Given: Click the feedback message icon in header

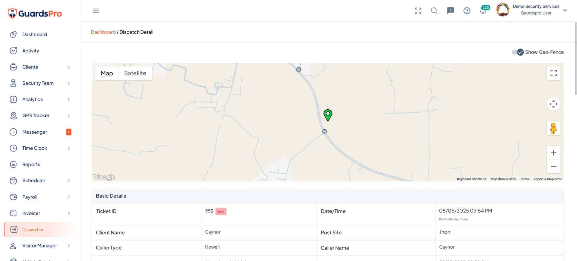Looking at the screenshot, I should [450, 11].
